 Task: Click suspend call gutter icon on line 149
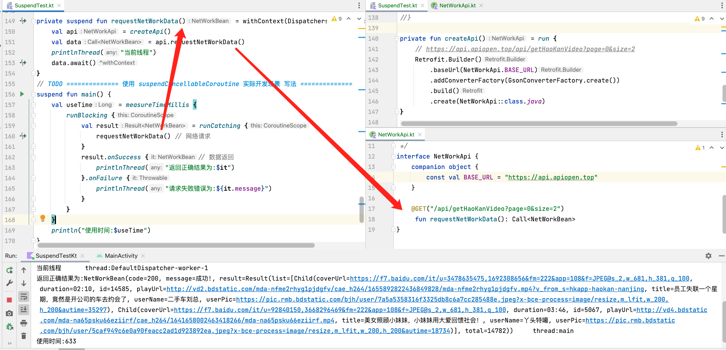tap(23, 21)
